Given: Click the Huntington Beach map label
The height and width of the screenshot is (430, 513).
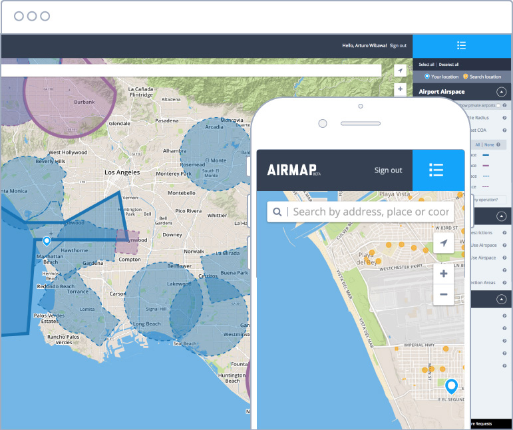Looking at the screenshot, I should [x=232, y=378].
